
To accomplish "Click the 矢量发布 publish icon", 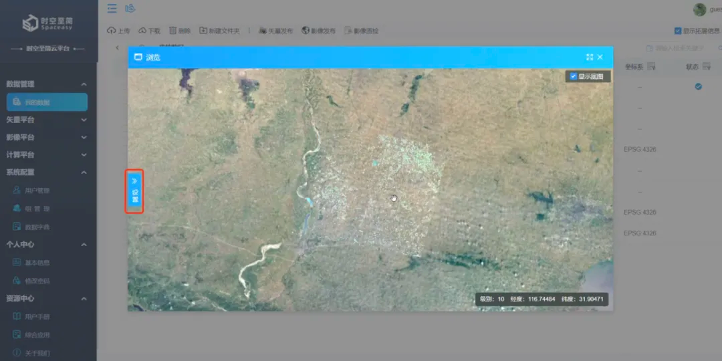I will pyautogui.click(x=263, y=30).
